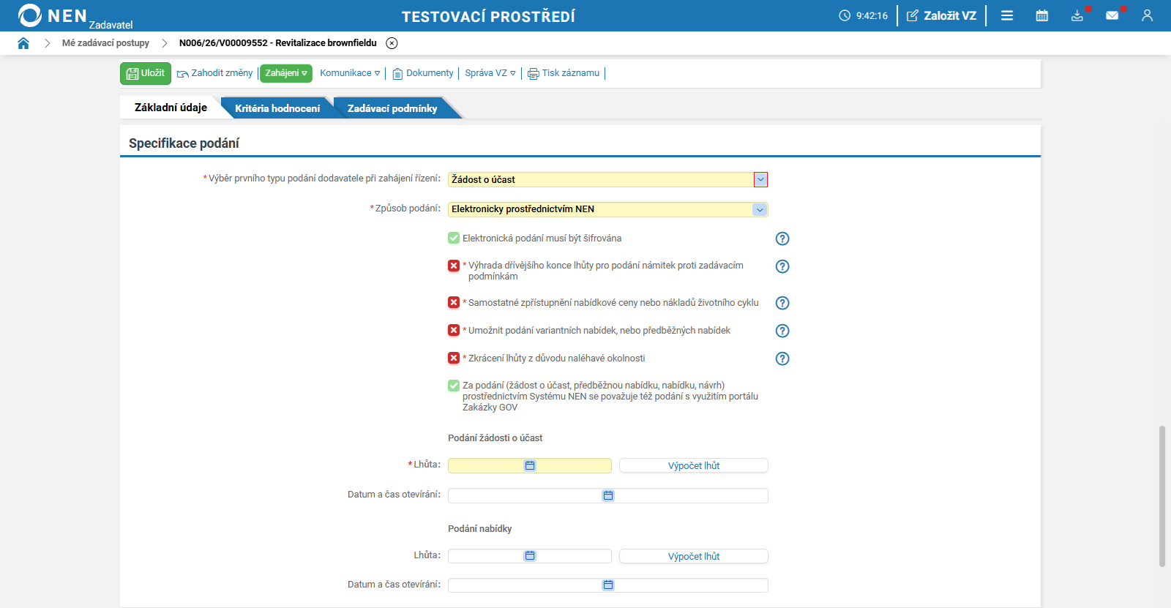Toggle Zkrácení lhůty z důvodu naléhavé checkbox
The width and height of the screenshot is (1171, 608).
click(x=454, y=358)
